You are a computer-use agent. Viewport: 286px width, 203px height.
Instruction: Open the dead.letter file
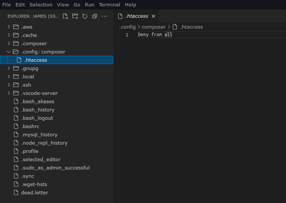34,192
